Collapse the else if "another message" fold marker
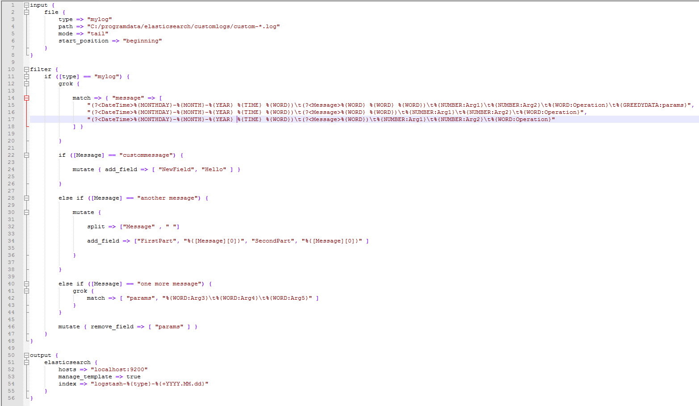Image resolution: width=699 pixels, height=406 pixels. click(x=26, y=198)
